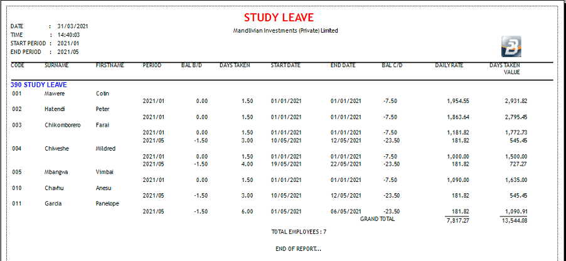Click the BAL C/D column header
Image resolution: width=566 pixels, height=261 pixels.
(x=392, y=66)
